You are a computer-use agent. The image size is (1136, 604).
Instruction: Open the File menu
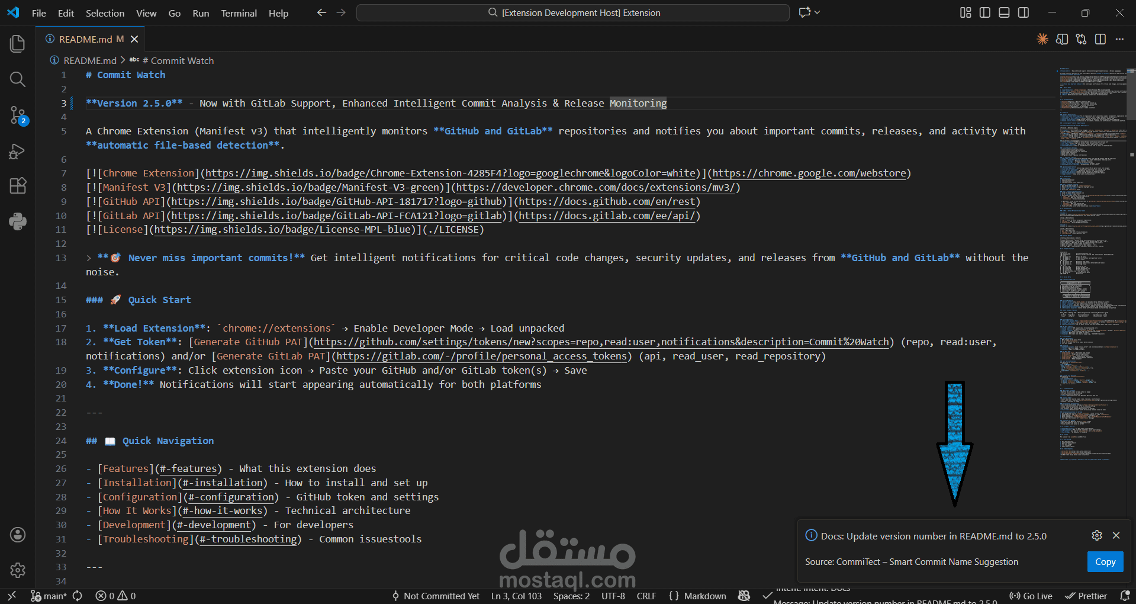click(39, 13)
